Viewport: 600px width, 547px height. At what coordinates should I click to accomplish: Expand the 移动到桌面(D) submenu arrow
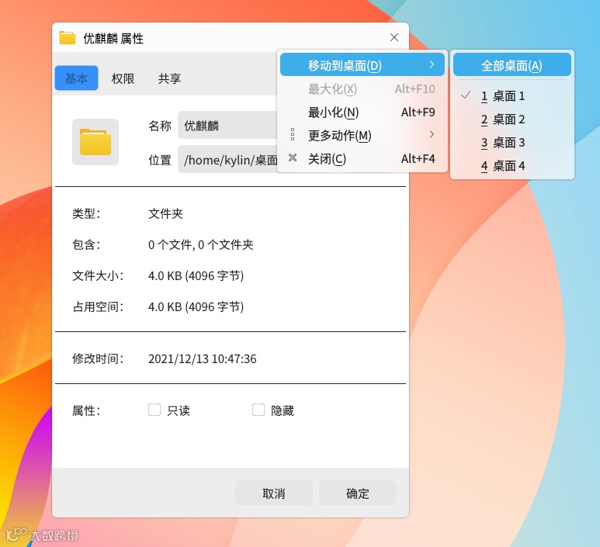[x=432, y=64]
